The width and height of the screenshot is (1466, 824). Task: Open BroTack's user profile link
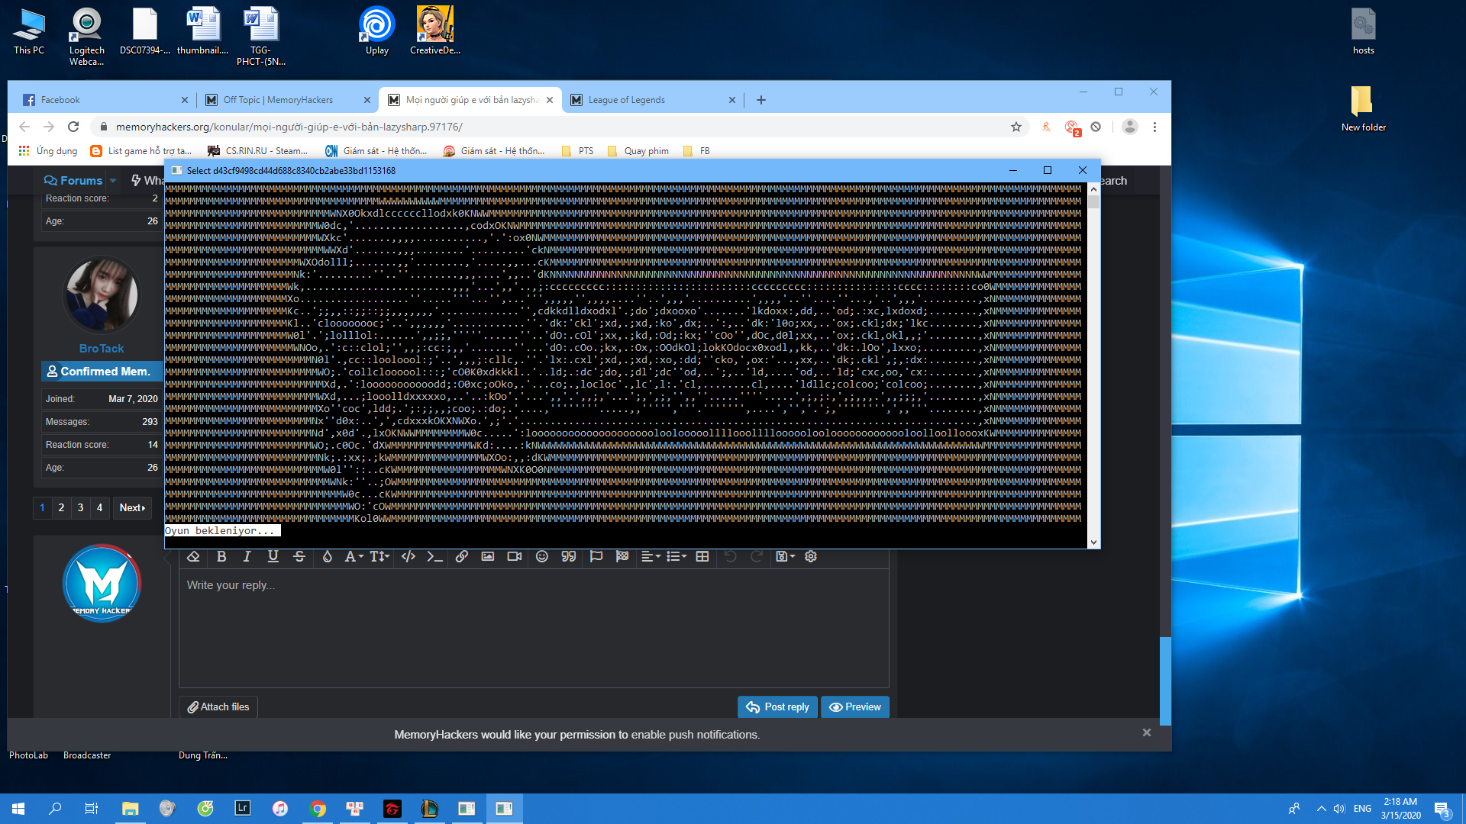point(101,349)
